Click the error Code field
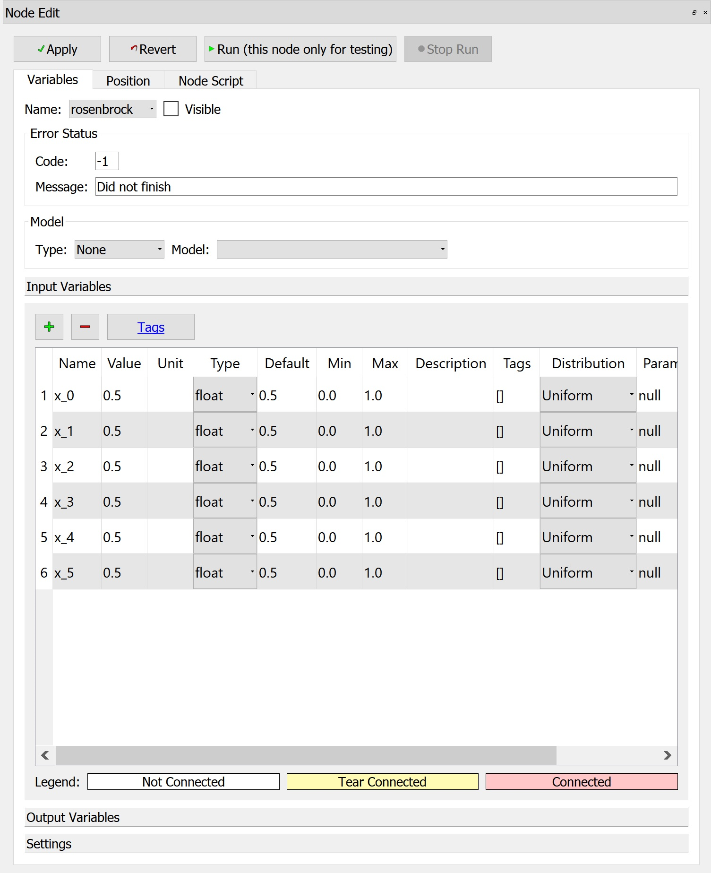This screenshot has width=711, height=873. tap(107, 161)
